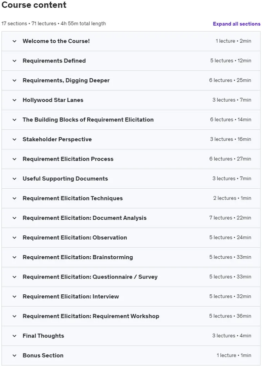Click Requirement Elicitation: Requirement Workshop title
The width and height of the screenshot is (262, 367).
[91, 316]
